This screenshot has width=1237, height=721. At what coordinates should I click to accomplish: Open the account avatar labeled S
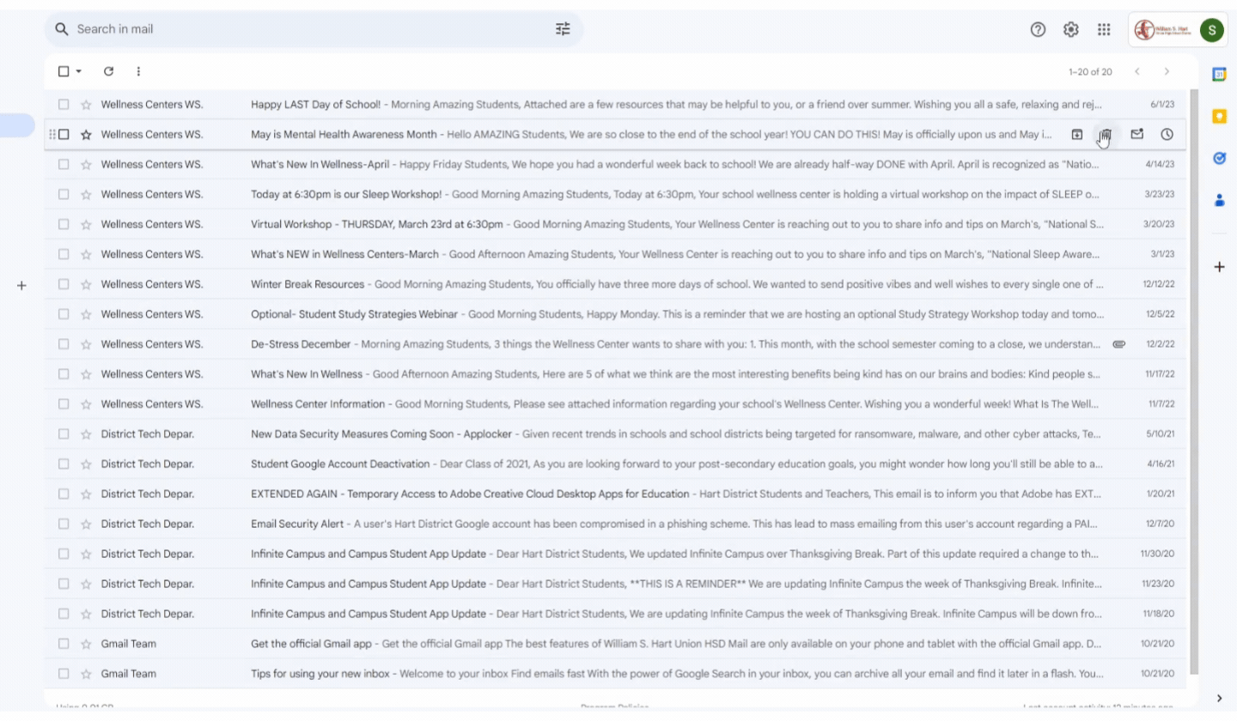click(x=1211, y=30)
